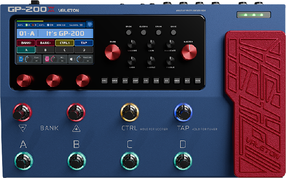Tap the blue TAP on-screen button
286x178 pixels.
[x=84, y=43]
